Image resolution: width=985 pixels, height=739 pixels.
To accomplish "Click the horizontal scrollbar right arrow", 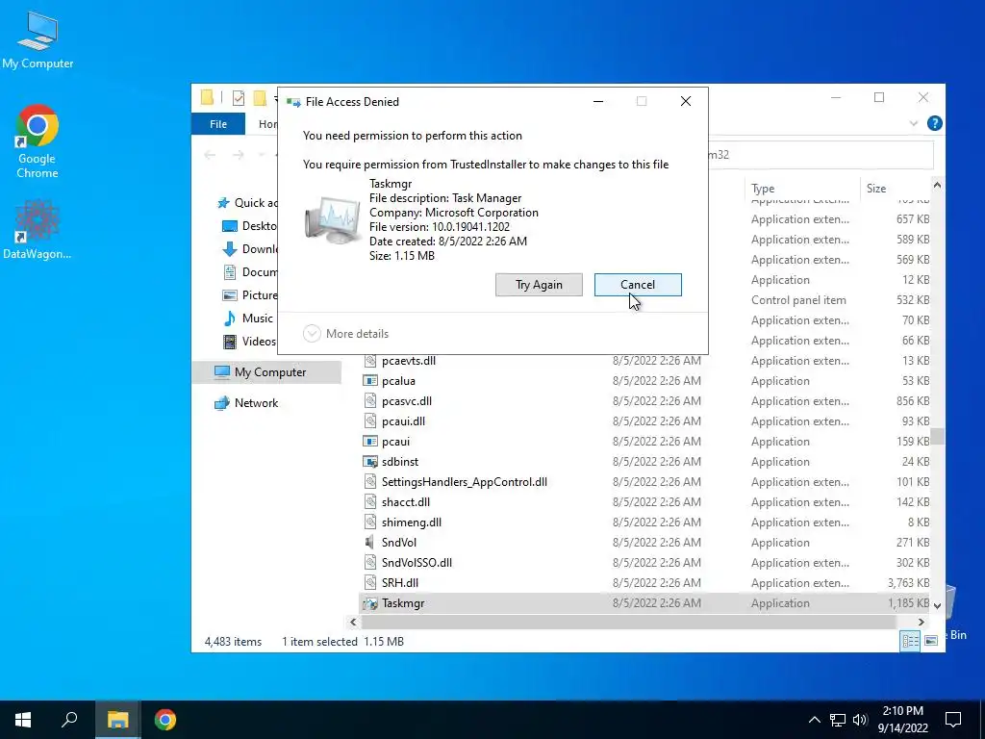I will 921,623.
